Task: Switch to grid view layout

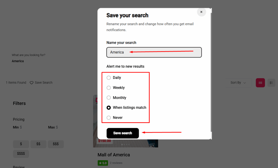Action: click(260, 83)
